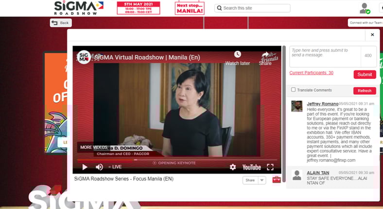Open YouTube player settings gear
383x209 pixels.
(233, 167)
